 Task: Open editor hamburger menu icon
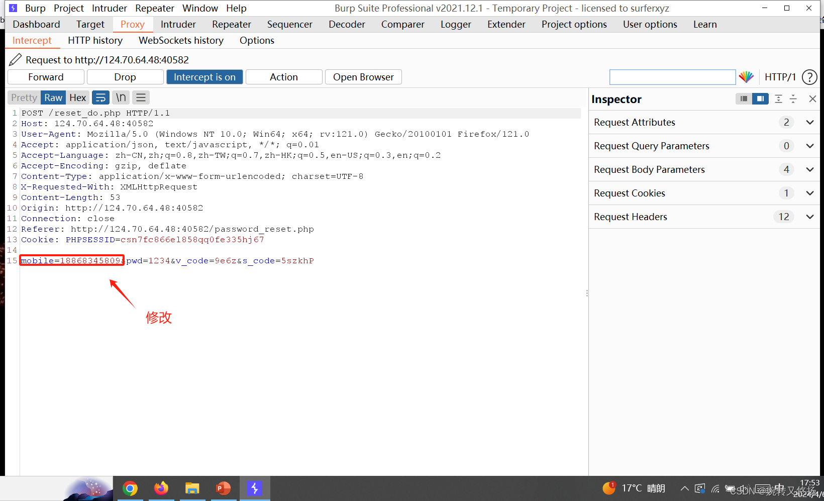(x=141, y=97)
